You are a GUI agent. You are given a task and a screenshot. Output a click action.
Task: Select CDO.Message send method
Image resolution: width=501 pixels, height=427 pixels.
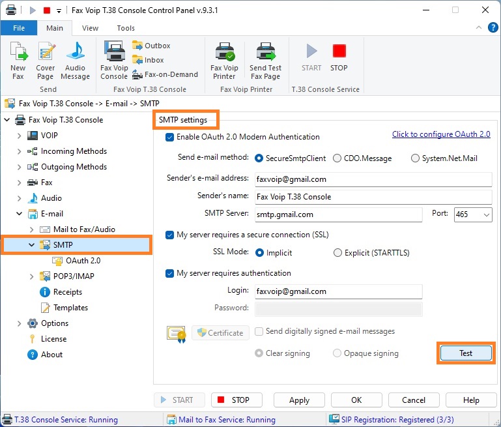coord(337,158)
